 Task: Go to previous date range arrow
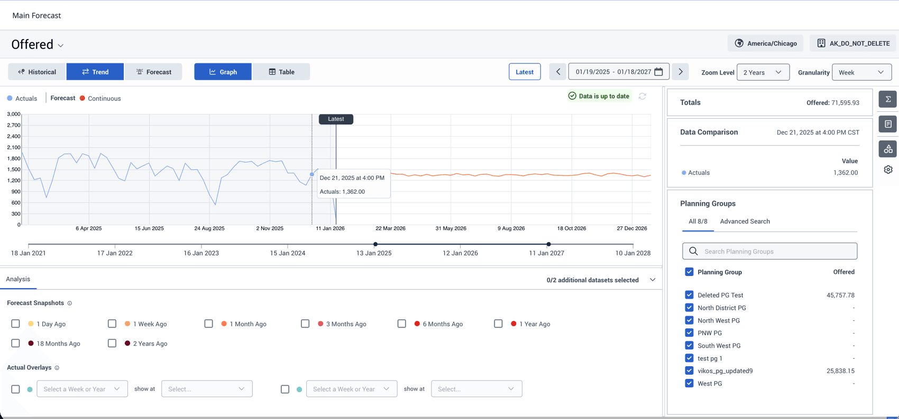click(557, 72)
